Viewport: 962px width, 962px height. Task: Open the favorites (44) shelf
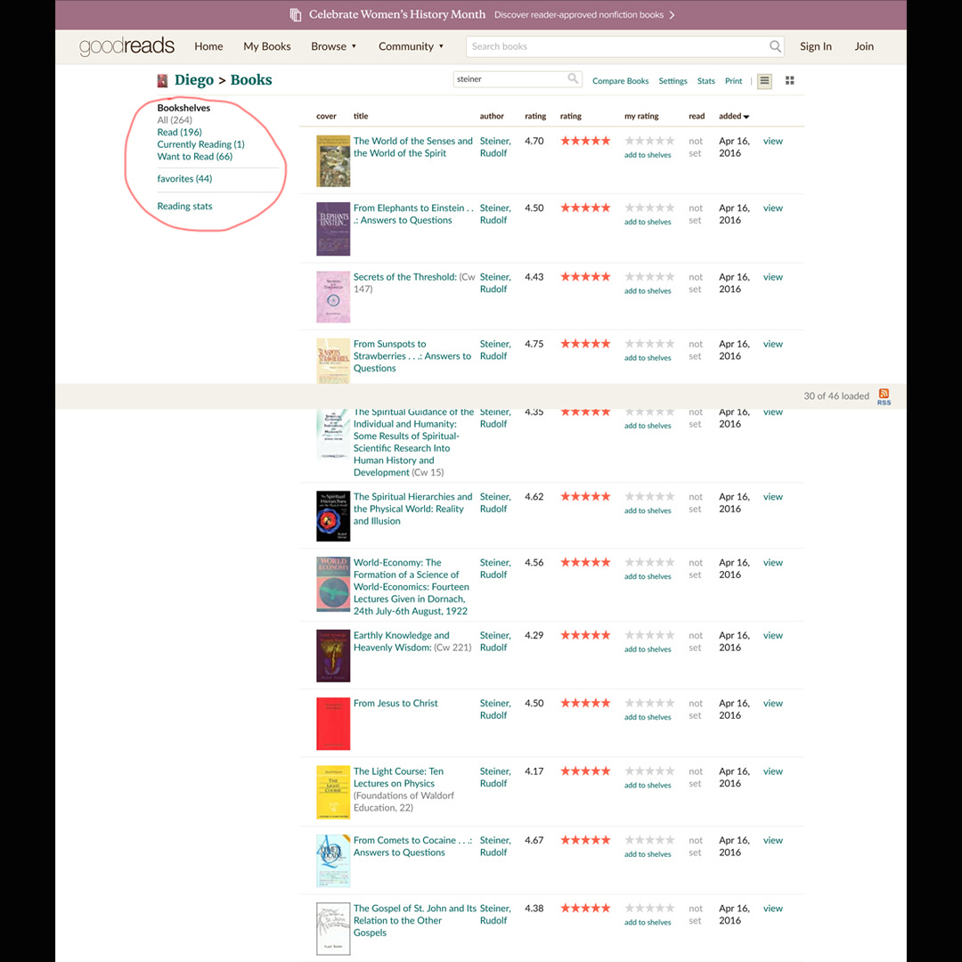tap(184, 178)
